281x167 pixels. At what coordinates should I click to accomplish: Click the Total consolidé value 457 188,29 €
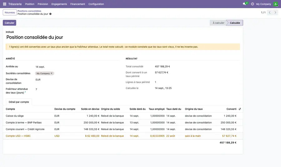pos(162,66)
